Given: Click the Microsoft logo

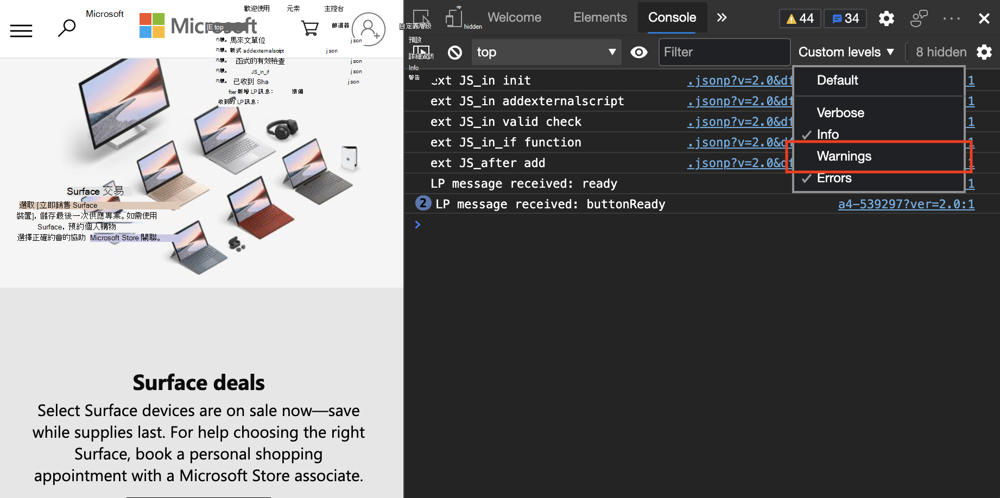Looking at the screenshot, I should (198, 25).
